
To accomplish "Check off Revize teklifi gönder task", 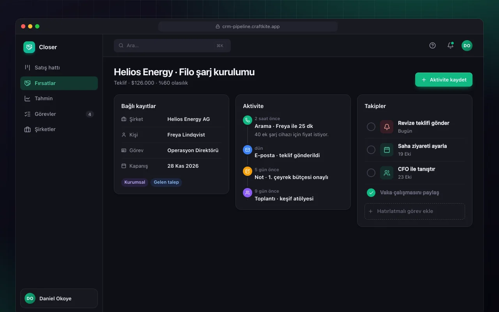I will 371,127.
